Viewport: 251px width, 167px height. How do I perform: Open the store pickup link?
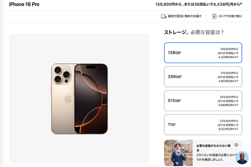pos(230,16)
